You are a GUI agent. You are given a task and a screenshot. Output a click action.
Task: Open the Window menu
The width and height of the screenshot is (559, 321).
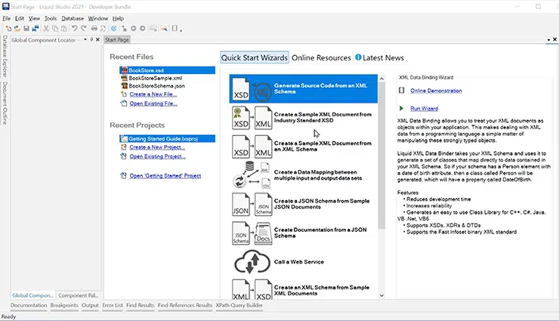pos(98,19)
